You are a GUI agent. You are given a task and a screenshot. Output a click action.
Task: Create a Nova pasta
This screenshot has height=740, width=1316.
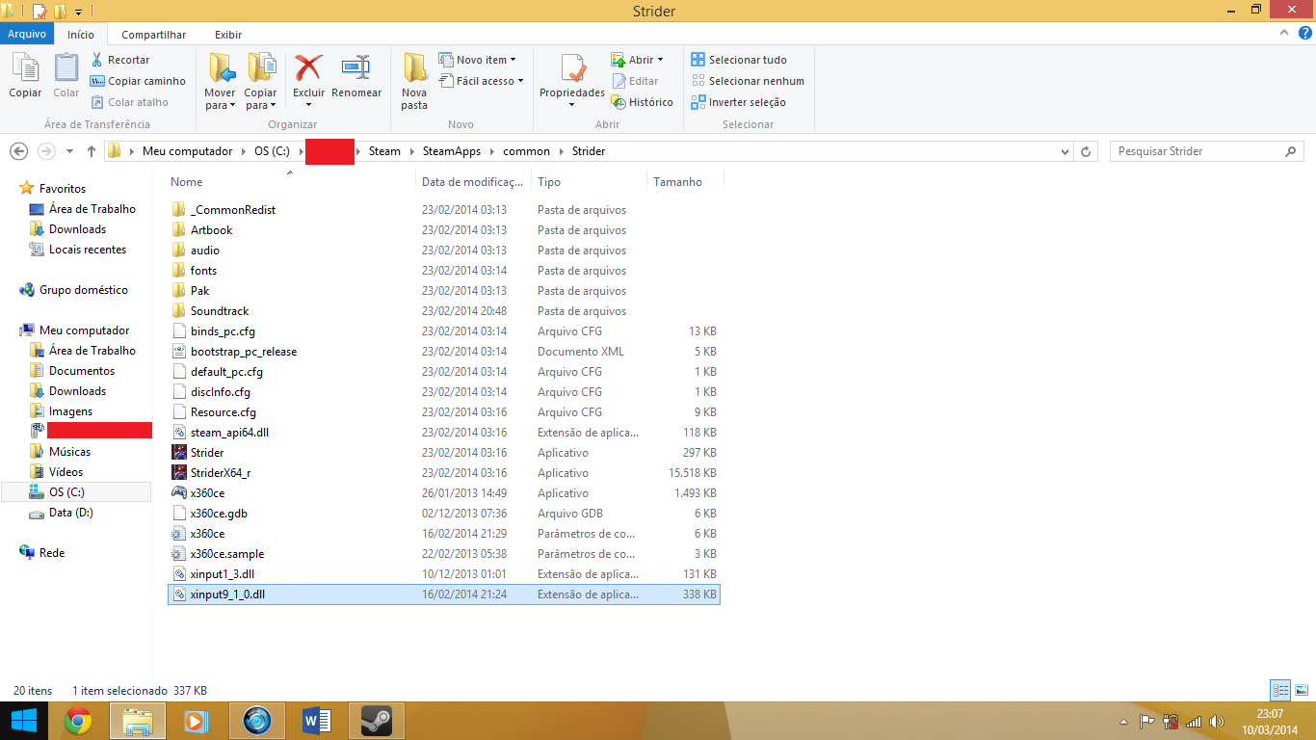pos(414,81)
